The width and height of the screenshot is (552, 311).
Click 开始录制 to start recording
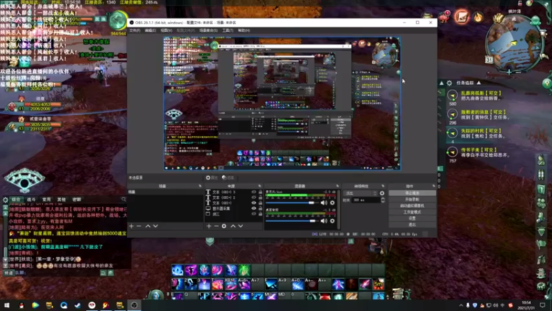point(412,200)
